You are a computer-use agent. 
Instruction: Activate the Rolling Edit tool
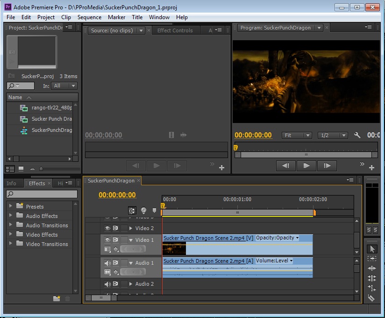coord(372,278)
